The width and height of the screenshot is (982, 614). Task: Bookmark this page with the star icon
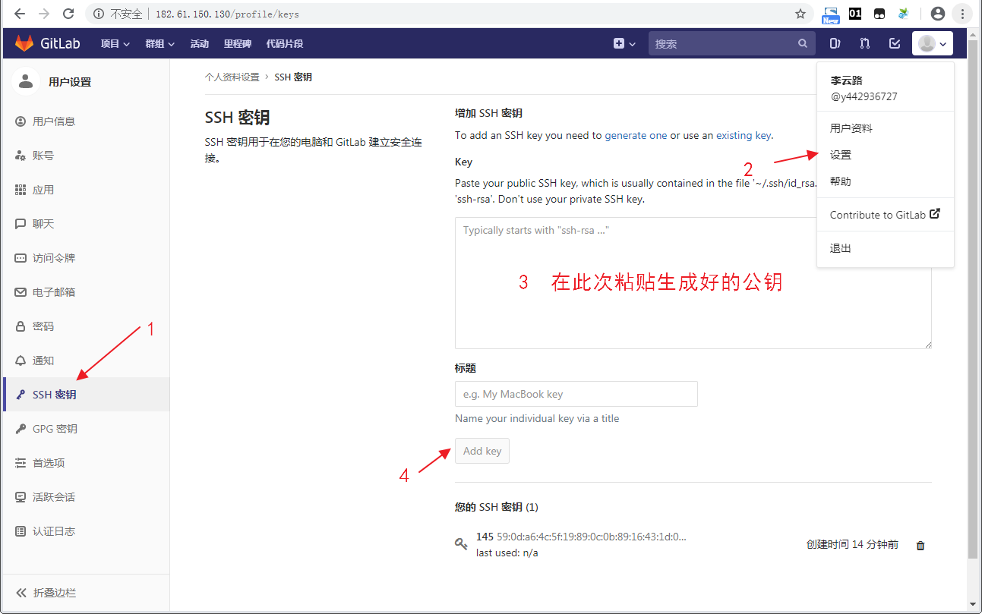(800, 14)
